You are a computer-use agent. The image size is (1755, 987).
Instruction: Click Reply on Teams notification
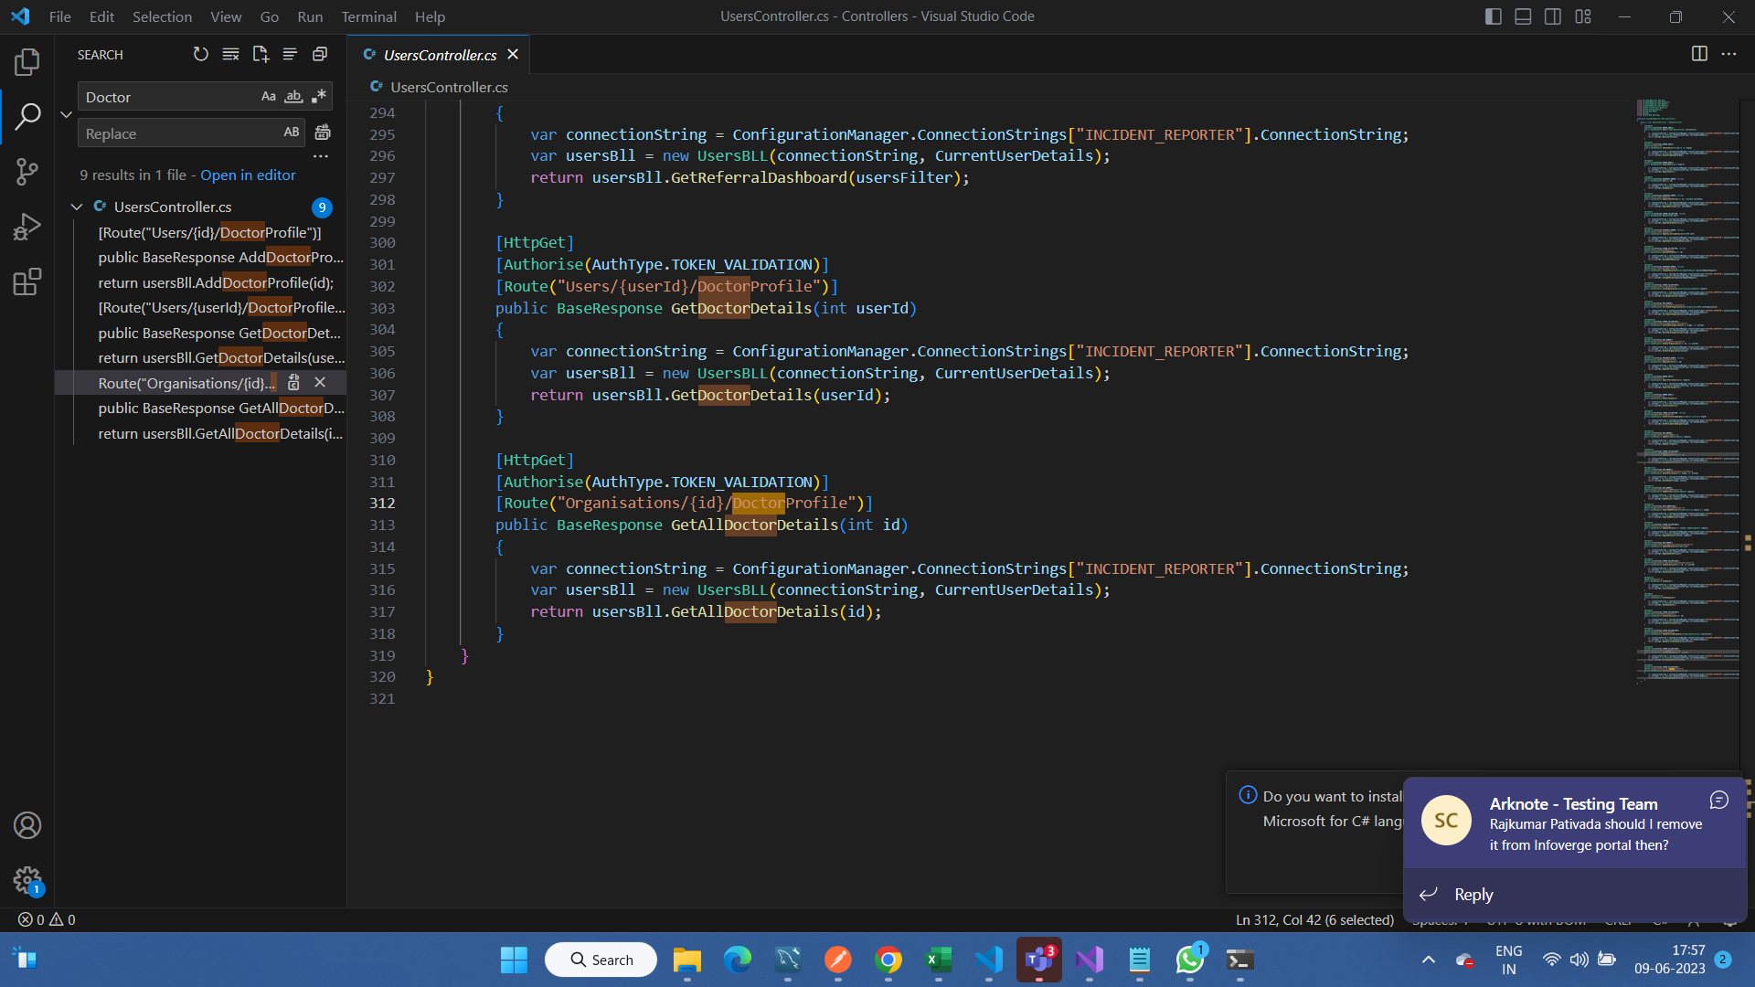tap(1473, 895)
